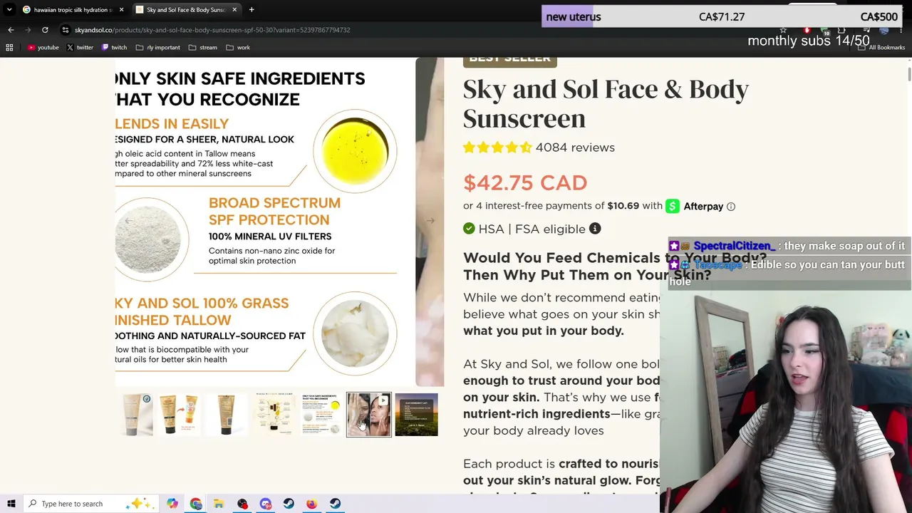Viewport: 912px width, 513px height.
Task: Select the sunset field ingredient list thumbnail
Action: tap(417, 414)
